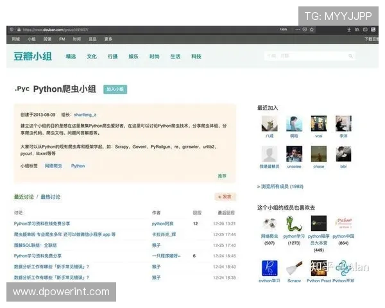The image size is (385, 308).
Task: Click member unoolee avatar
Action: [294, 154]
